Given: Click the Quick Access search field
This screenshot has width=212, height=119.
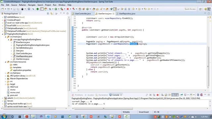Looking at the screenshot, I should coord(190,9).
